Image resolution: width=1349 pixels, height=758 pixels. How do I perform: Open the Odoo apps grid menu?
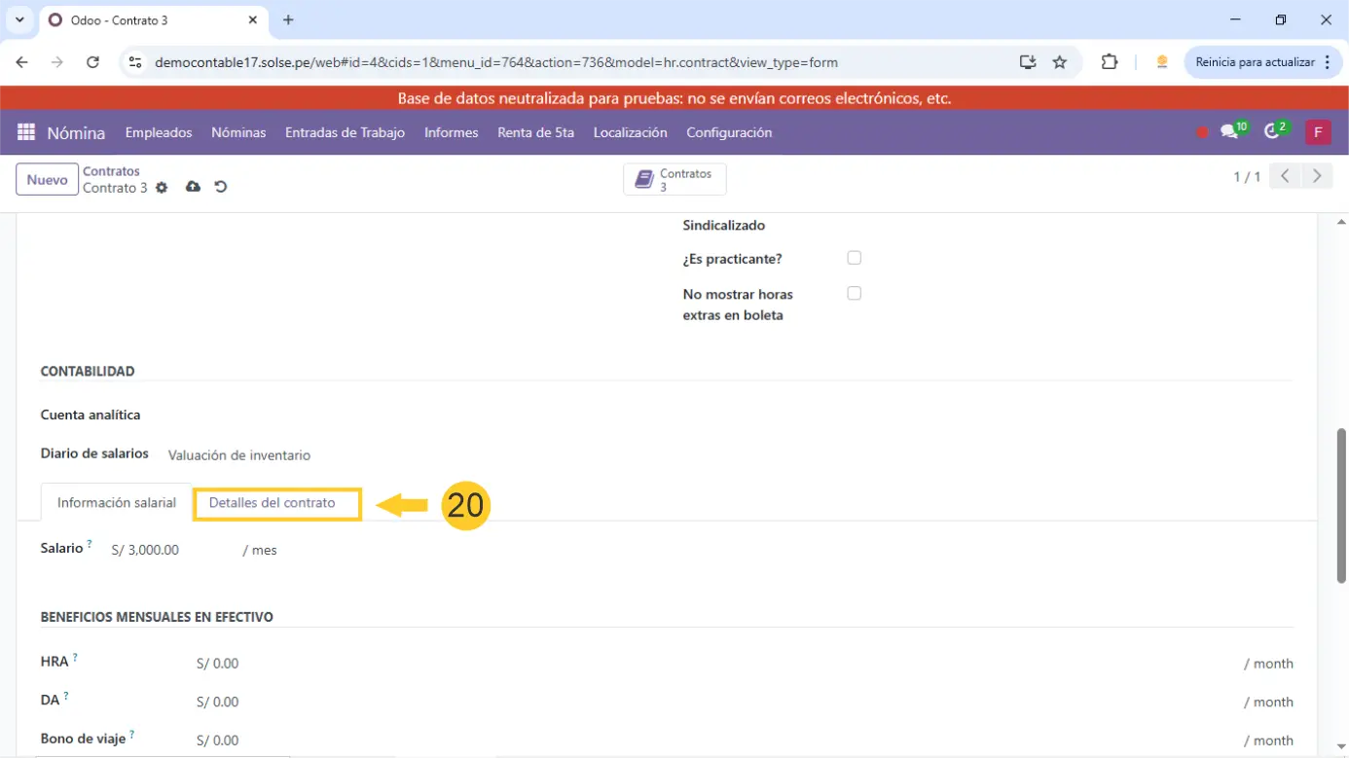click(x=26, y=132)
